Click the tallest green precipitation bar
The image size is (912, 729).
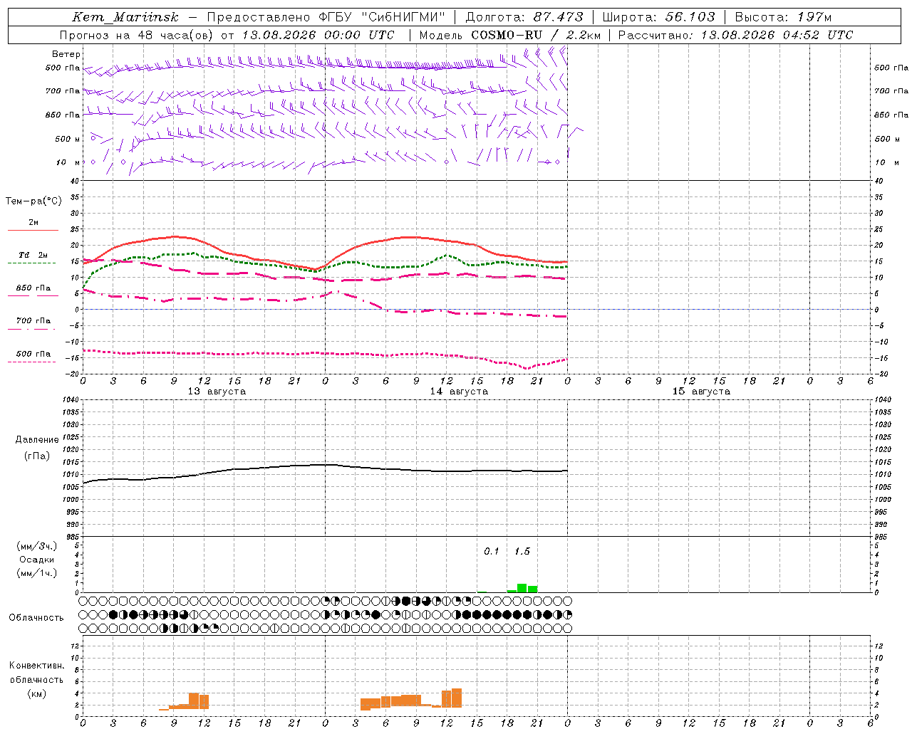(522, 588)
